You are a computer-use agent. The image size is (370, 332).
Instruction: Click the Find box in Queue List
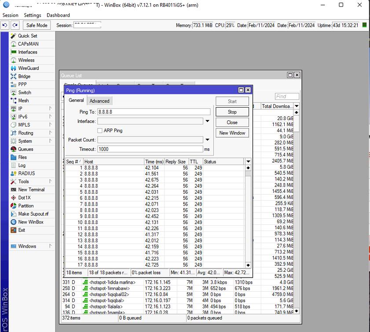point(287,96)
